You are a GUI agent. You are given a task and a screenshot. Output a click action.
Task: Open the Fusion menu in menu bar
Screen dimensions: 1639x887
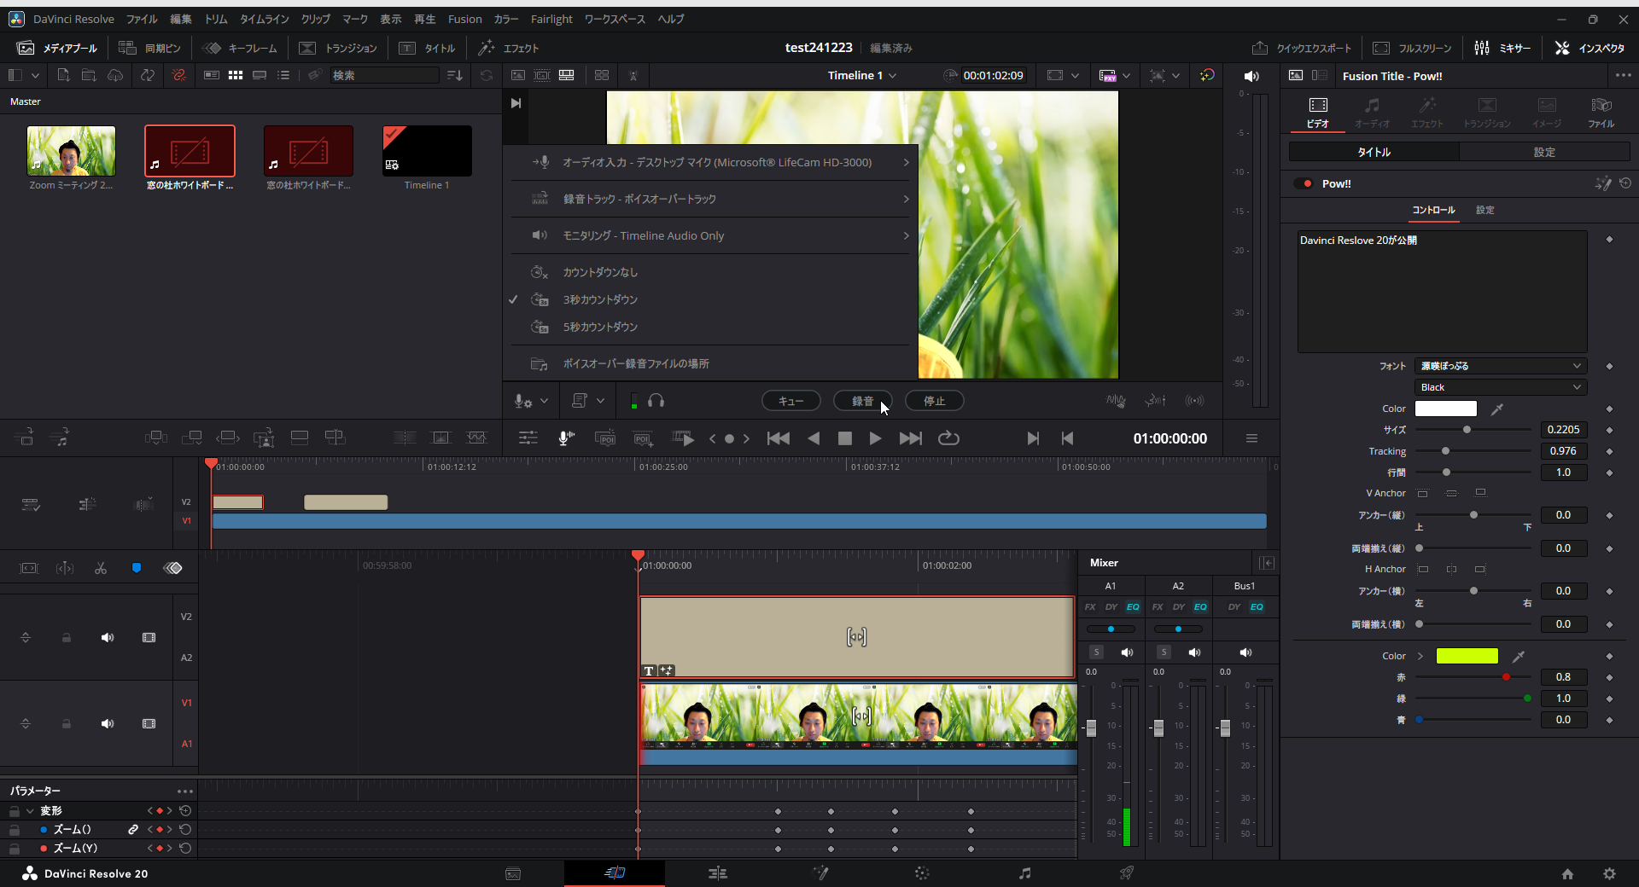pyautogui.click(x=464, y=19)
